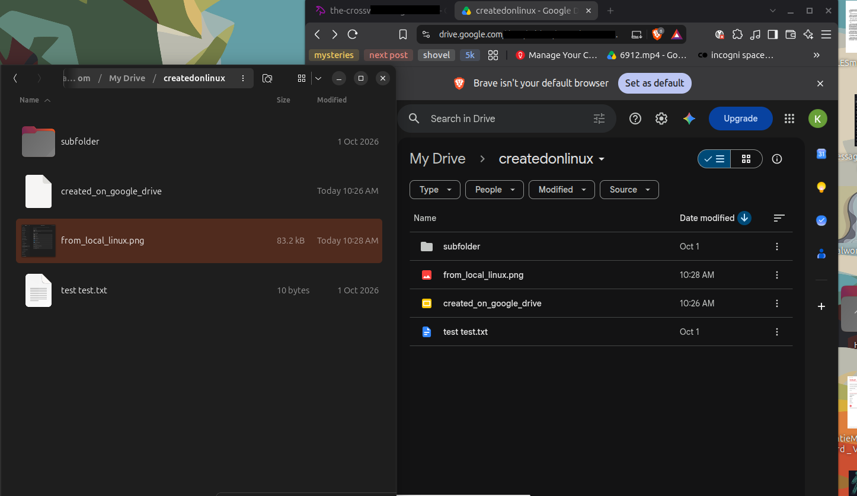
Task: Click the Search in Drive field
Action: click(x=507, y=119)
